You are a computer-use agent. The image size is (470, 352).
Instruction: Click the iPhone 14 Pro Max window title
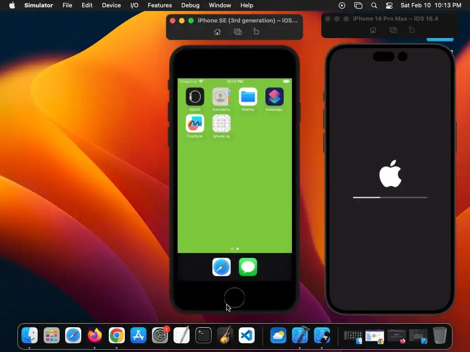point(395,18)
